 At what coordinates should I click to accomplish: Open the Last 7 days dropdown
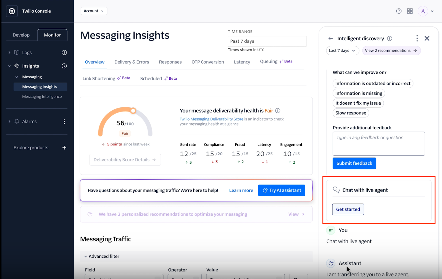click(343, 51)
